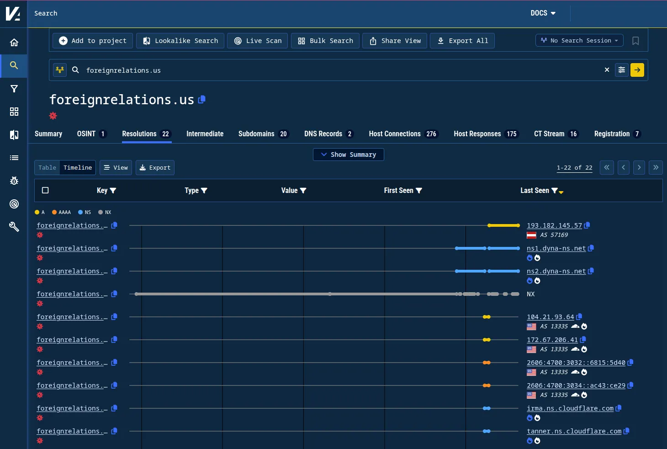
Task: Clear the search query with the X
Action: [x=607, y=70]
